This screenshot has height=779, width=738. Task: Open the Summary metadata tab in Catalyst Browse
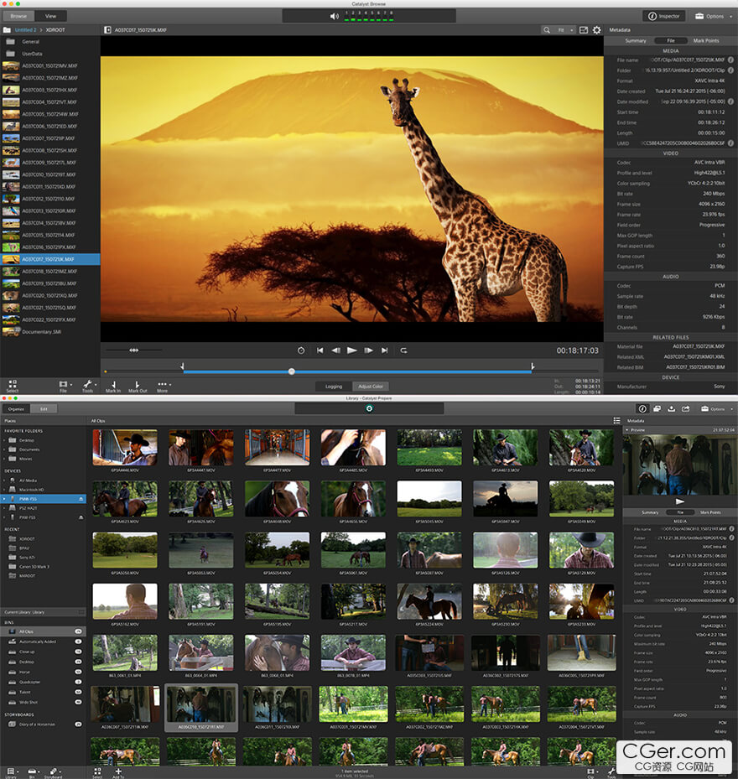point(636,41)
